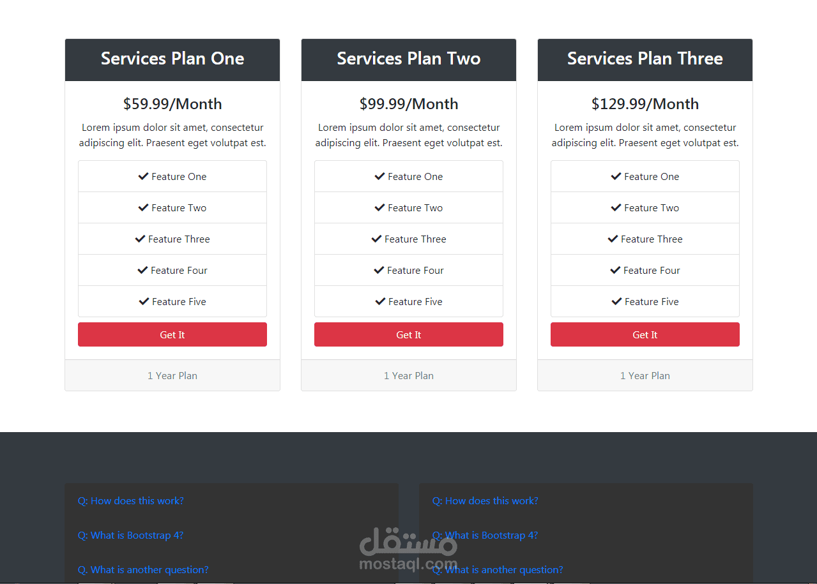Click 1 Year Plan footer of Plan One
Screen dimensions: 817x584
pos(172,376)
